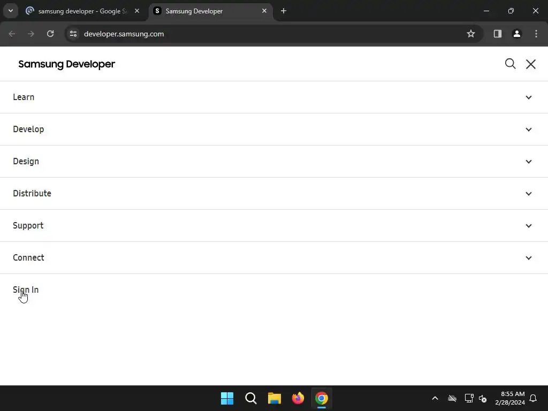Click the OneDrive cloud tray icon
548x411 pixels.
(x=452, y=398)
